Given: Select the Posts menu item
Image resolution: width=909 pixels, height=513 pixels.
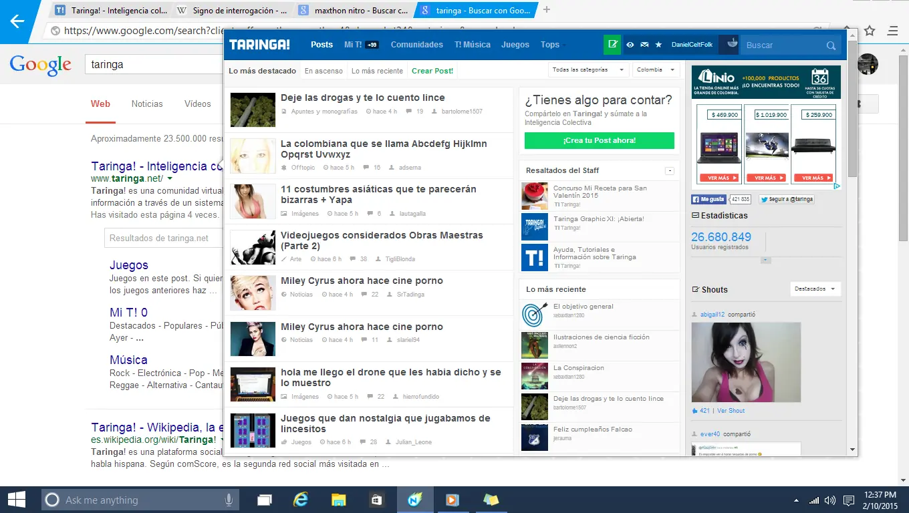Looking at the screenshot, I should point(321,45).
